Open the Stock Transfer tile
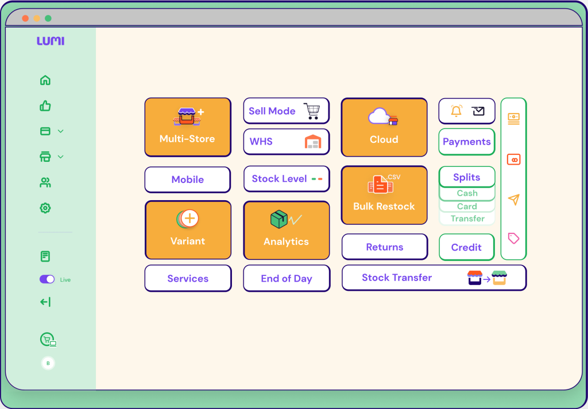The image size is (588, 409). [434, 278]
